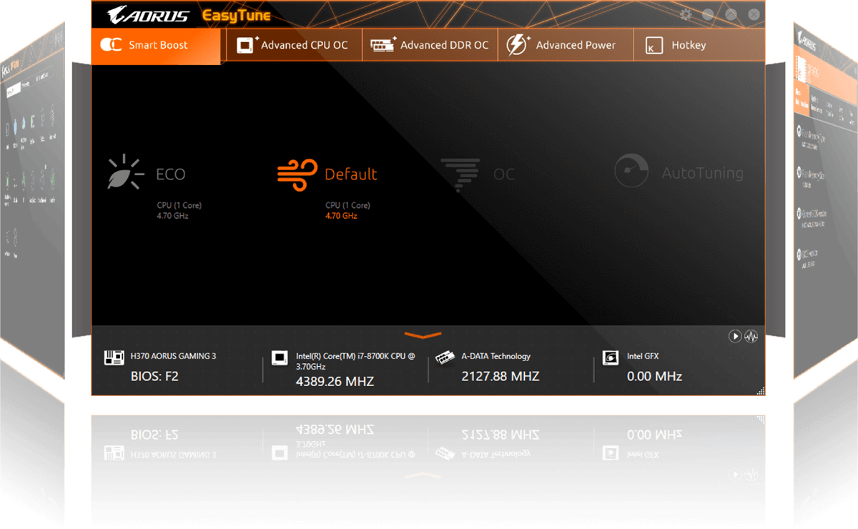
Task: Activate the Default wind profile icon
Action: tap(297, 174)
